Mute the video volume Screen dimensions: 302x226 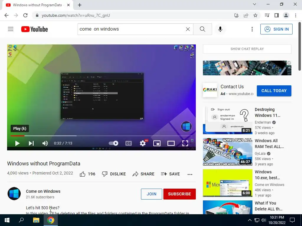(x=45, y=143)
